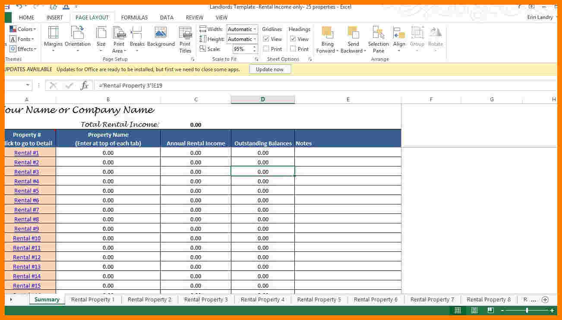This screenshot has height=320, width=562.
Task: Open the Margins options icon
Action: click(x=53, y=33)
